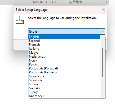Choose Magyar language option
Screen dimensions: 115x106
coord(64,53)
